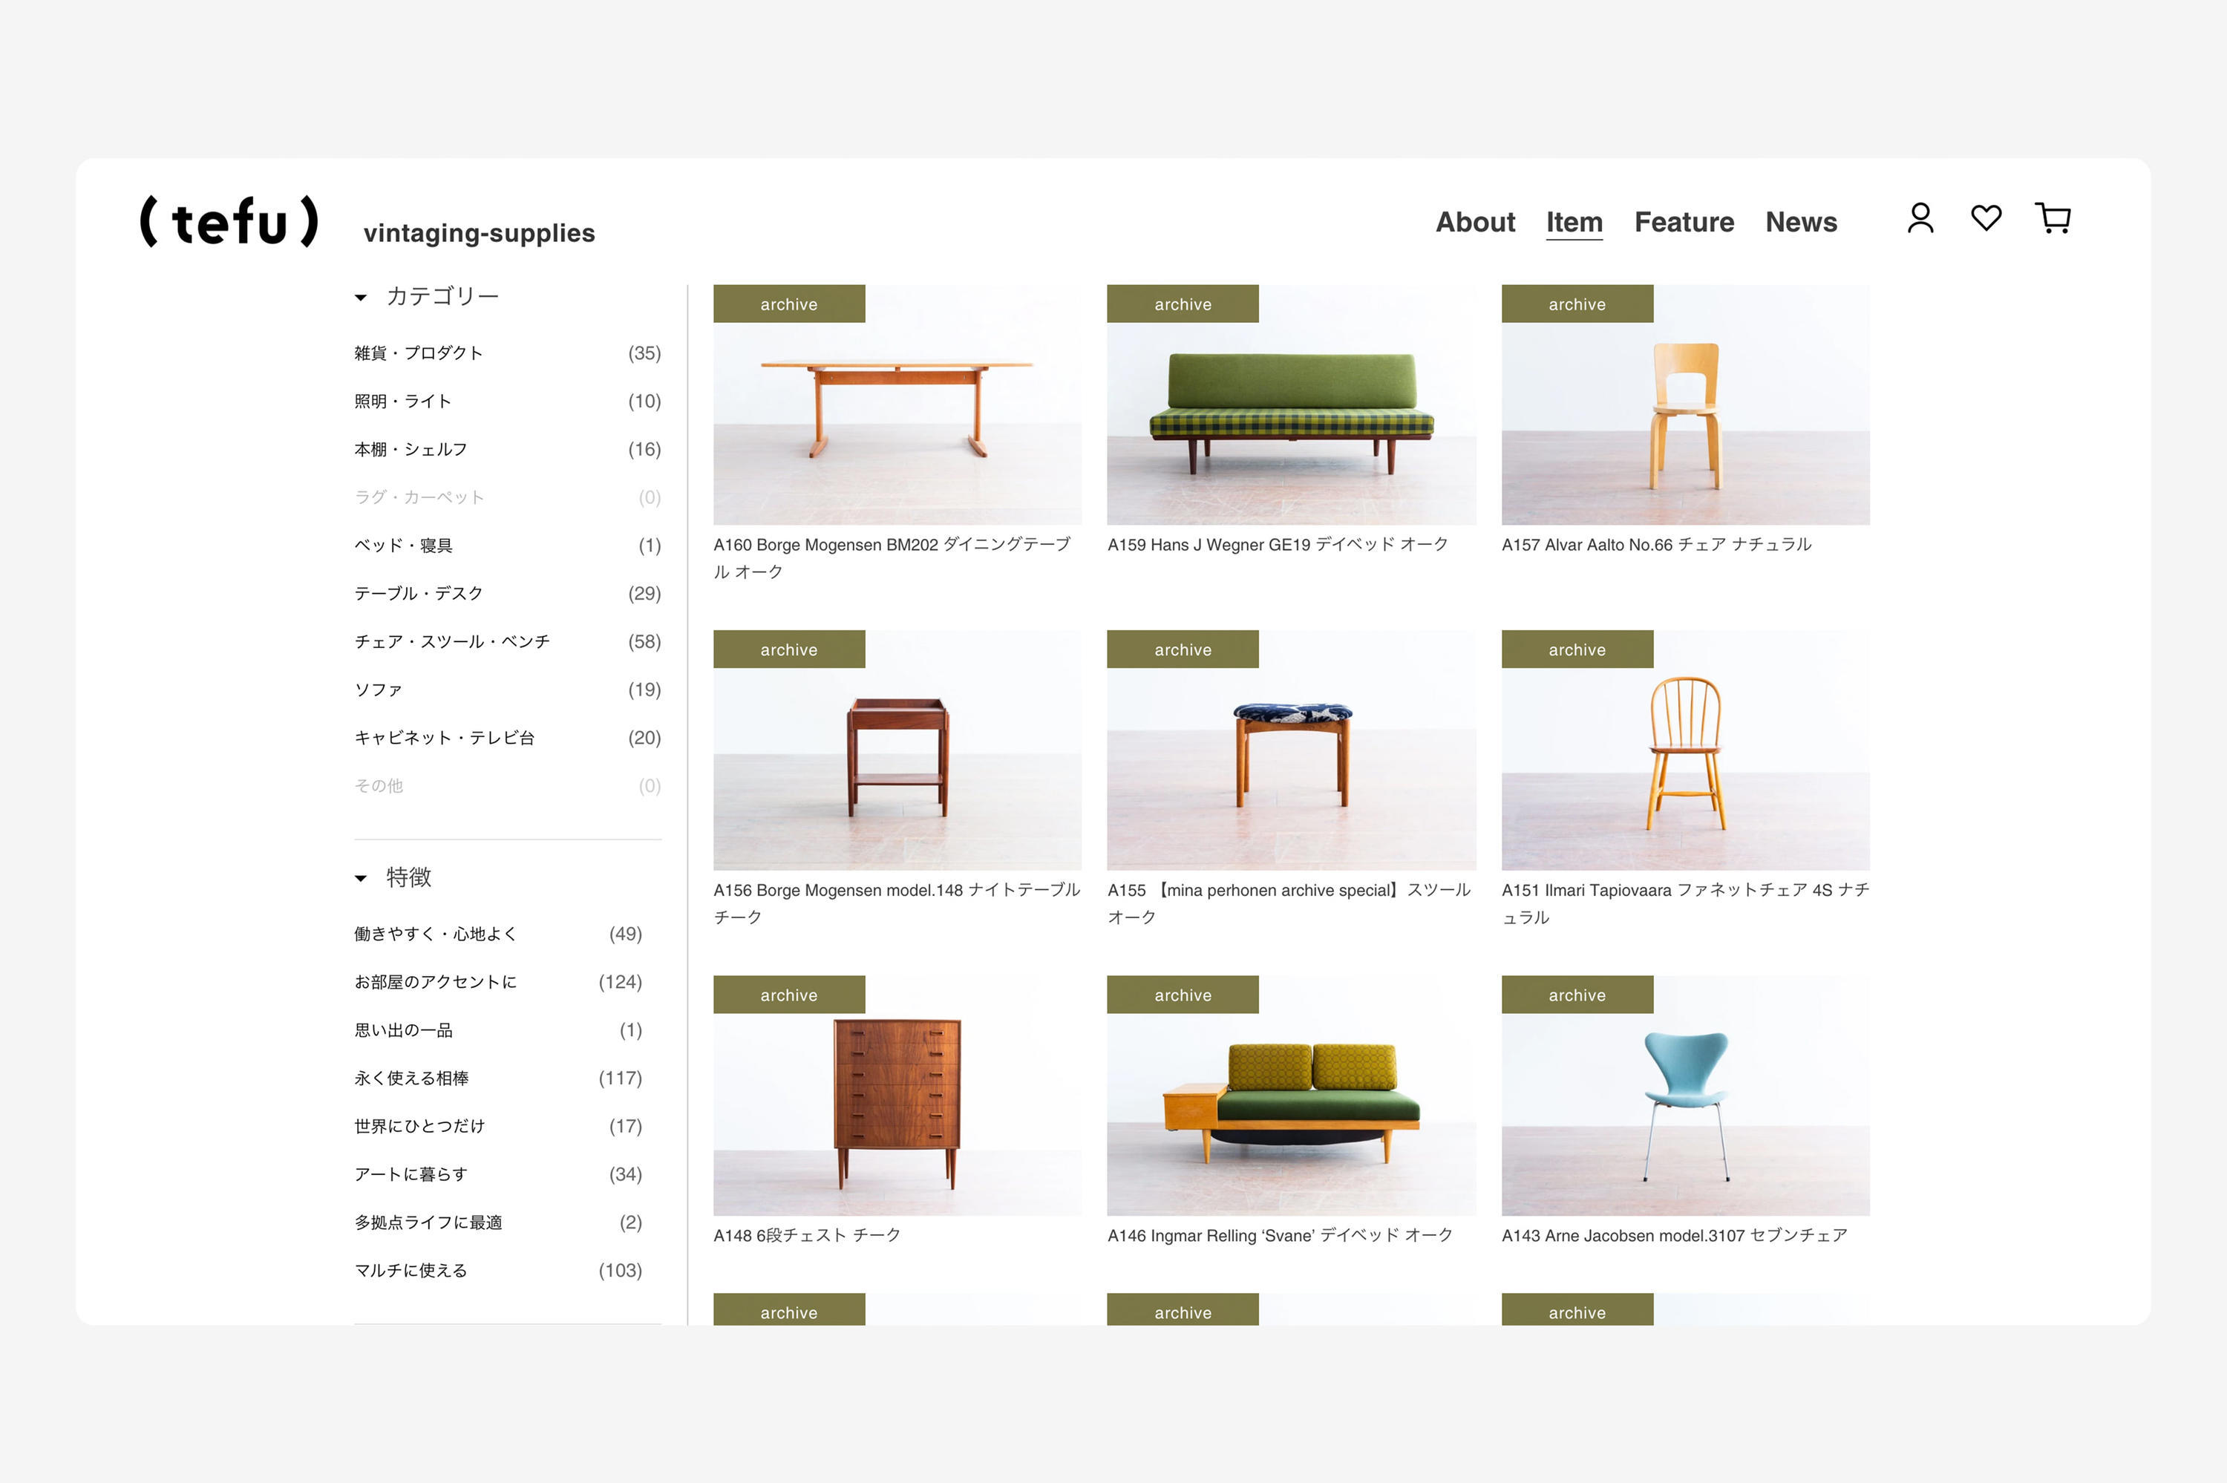Filter by ソファ category
The height and width of the screenshot is (1483, 2227).
[x=508, y=690]
